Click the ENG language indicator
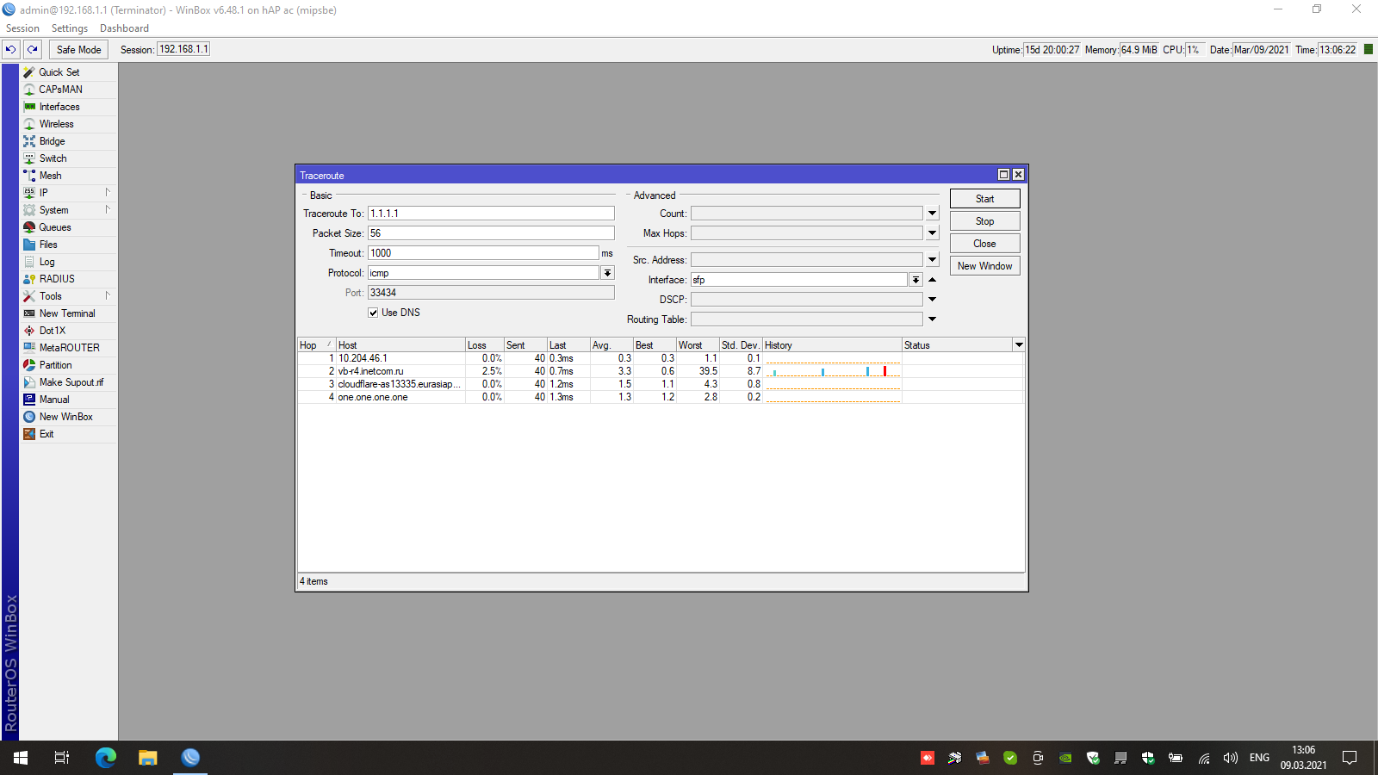This screenshot has height=775, width=1378. (x=1259, y=758)
